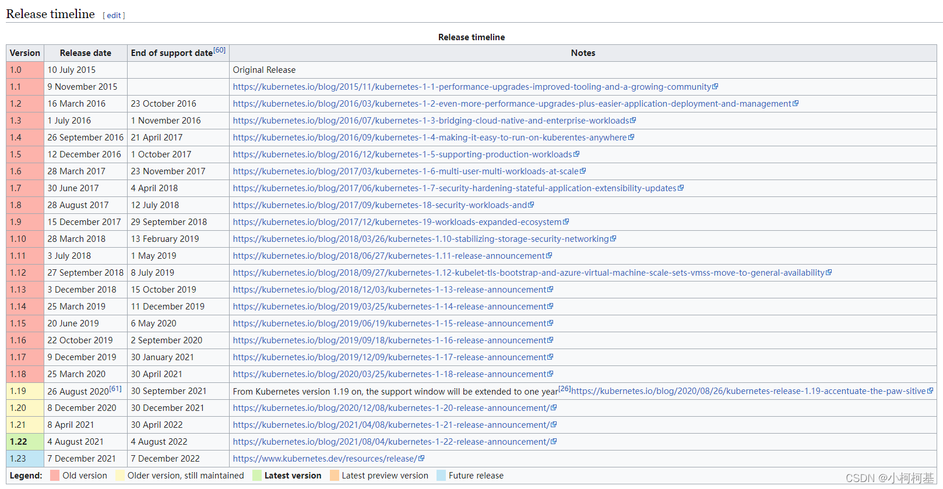The image size is (943, 489).
Task: Click the external-link icon after the 1.1 URL
Action: click(715, 87)
